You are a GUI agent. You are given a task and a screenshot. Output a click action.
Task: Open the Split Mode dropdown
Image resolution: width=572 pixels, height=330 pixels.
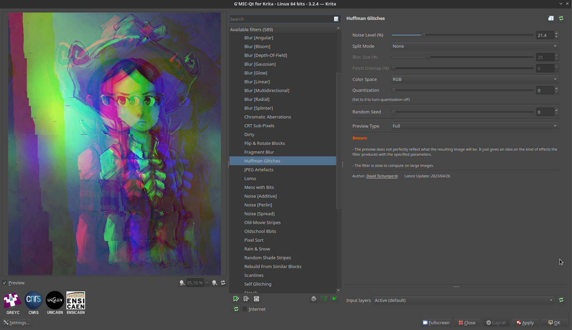point(474,46)
